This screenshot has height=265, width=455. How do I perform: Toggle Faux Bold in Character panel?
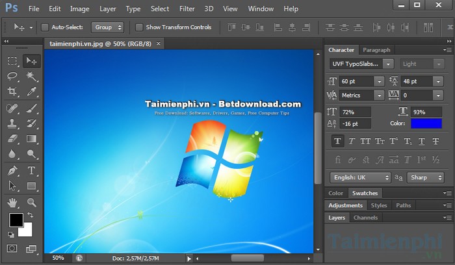point(337,141)
